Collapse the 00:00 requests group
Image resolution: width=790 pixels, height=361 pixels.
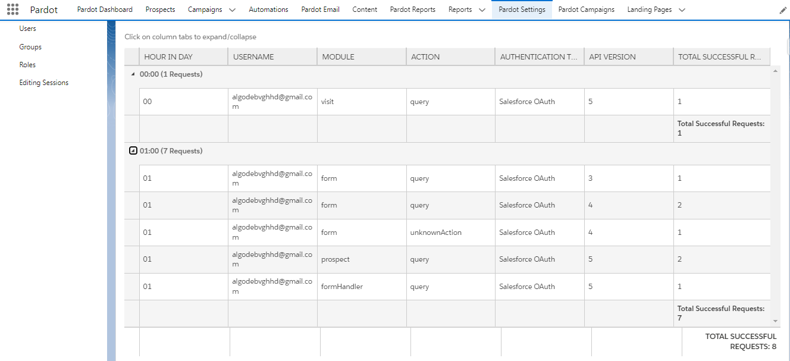tap(133, 74)
